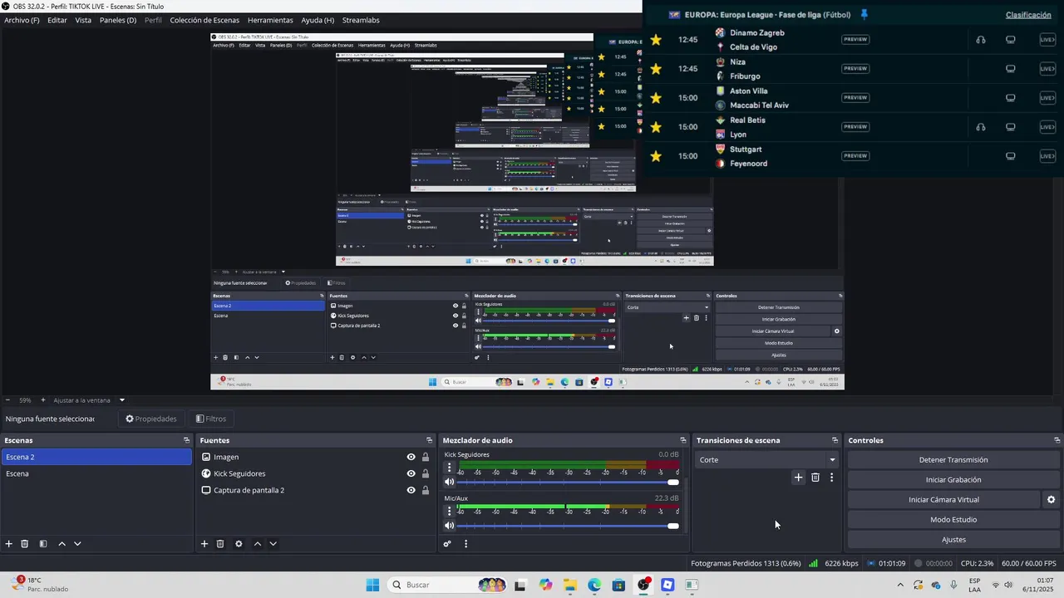Undock Fuentes panel via header icon
The height and width of the screenshot is (598, 1064).
(x=429, y=440)
